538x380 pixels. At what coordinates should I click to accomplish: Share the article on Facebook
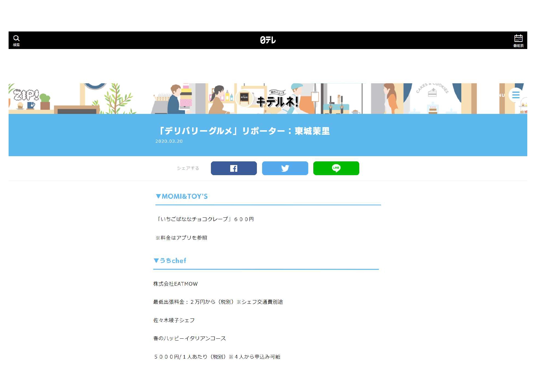pyautogui.click(x=234, y=168)
